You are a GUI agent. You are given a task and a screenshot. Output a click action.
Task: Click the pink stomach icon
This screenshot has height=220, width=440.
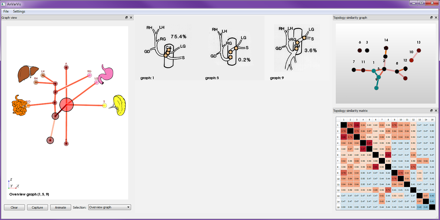[107, 74]
